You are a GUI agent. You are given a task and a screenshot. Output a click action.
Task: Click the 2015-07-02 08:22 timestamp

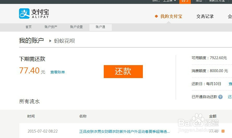(42, 131)
